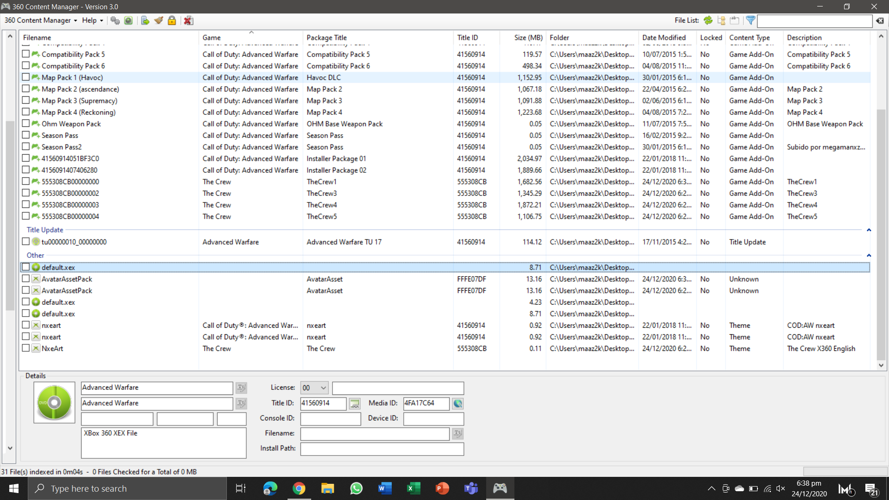
Task: Click the transfer file green arrow icon
Action: pyautogui.click(x=145, y=20)
